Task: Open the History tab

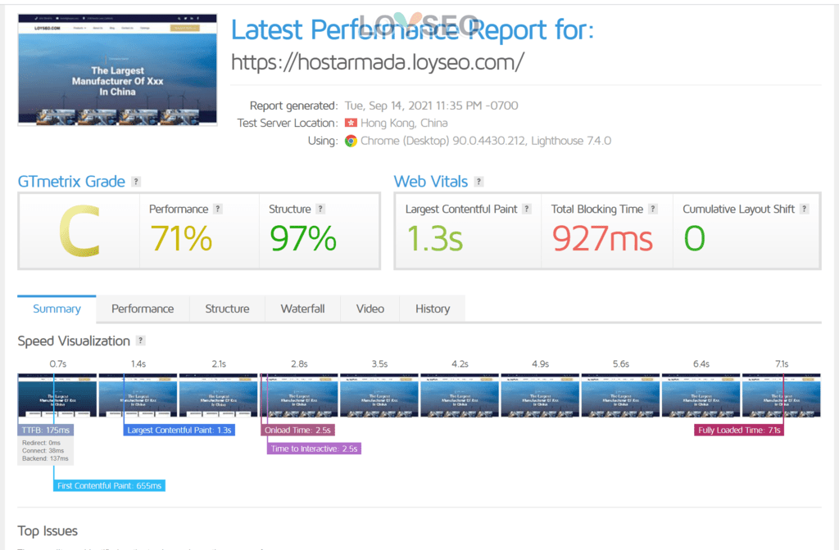Action: click(433, 309)
